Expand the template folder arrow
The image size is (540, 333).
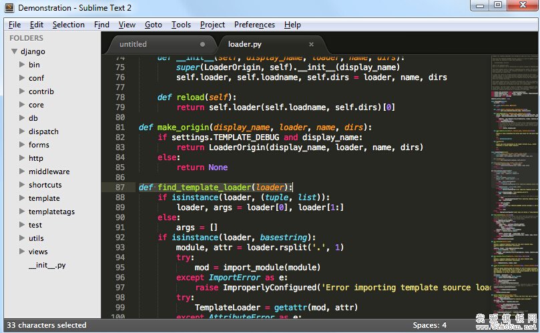[22, 198]
